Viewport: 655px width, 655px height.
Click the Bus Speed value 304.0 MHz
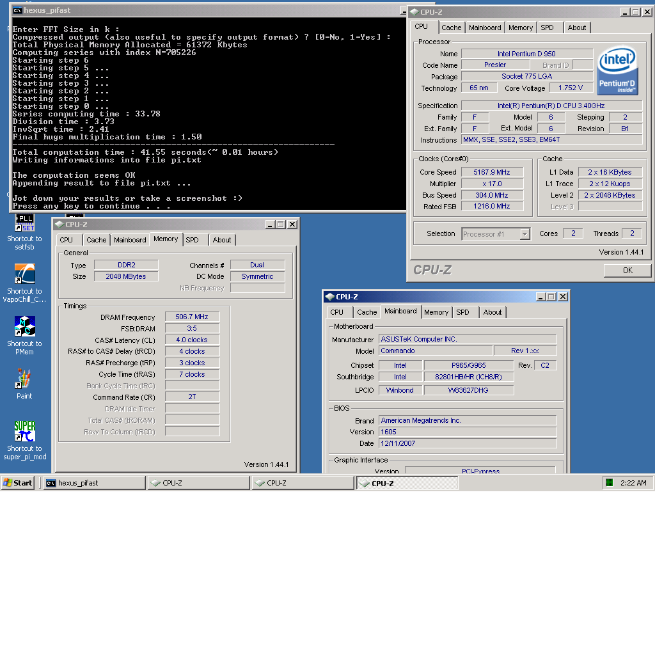(x=492, y=195)
